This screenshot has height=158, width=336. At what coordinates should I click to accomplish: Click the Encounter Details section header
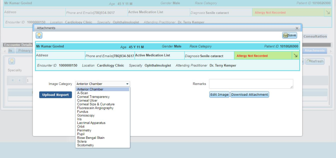18,45
